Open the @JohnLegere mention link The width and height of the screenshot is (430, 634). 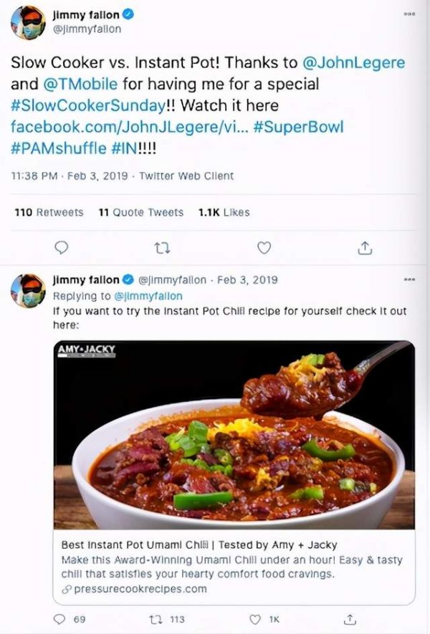[353, 62]
